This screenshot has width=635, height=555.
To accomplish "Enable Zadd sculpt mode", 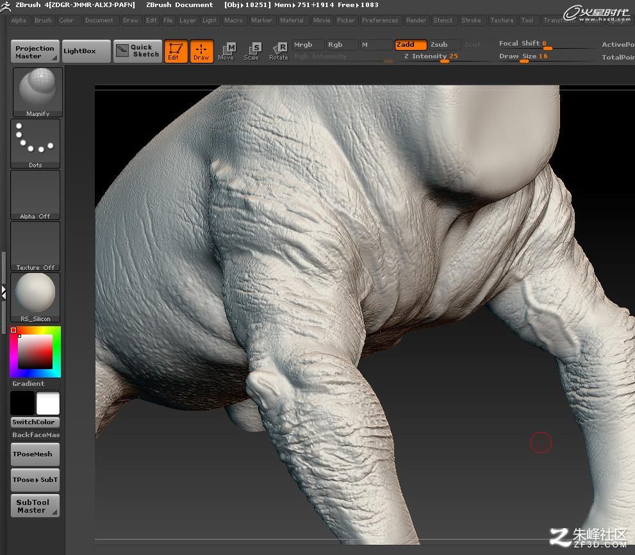I will tap(411, 45).
